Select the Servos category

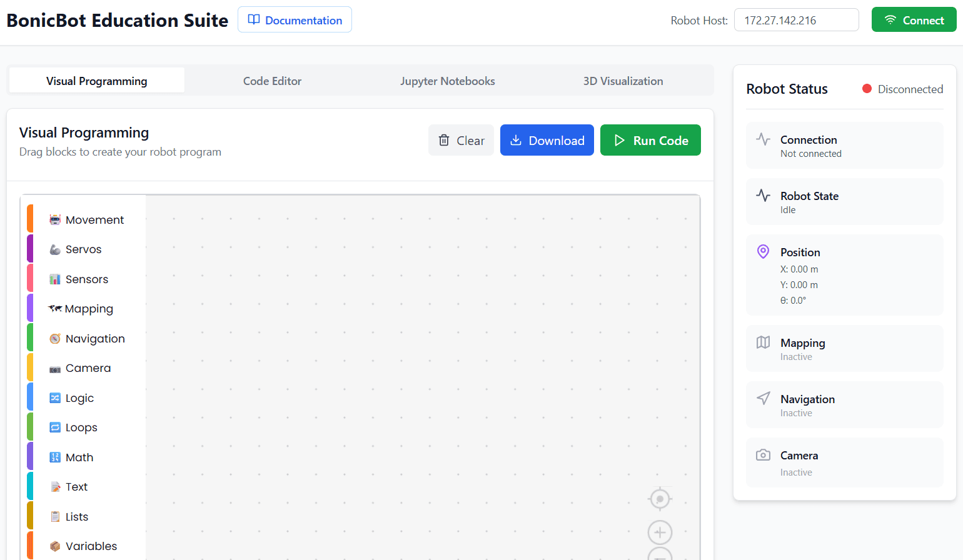(83, 249)
